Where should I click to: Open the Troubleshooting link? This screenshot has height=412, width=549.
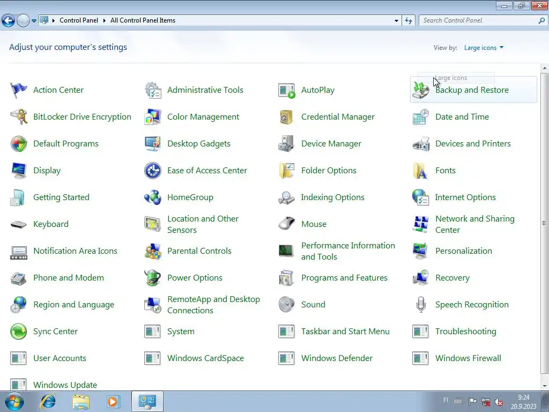point(466,332)
